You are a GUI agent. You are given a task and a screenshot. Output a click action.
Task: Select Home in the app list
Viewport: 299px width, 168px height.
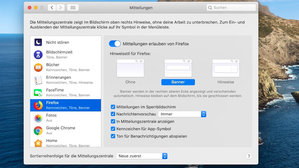click(66, 142)
